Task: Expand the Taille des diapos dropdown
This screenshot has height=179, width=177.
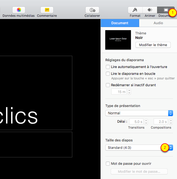Action: [139, 148]
